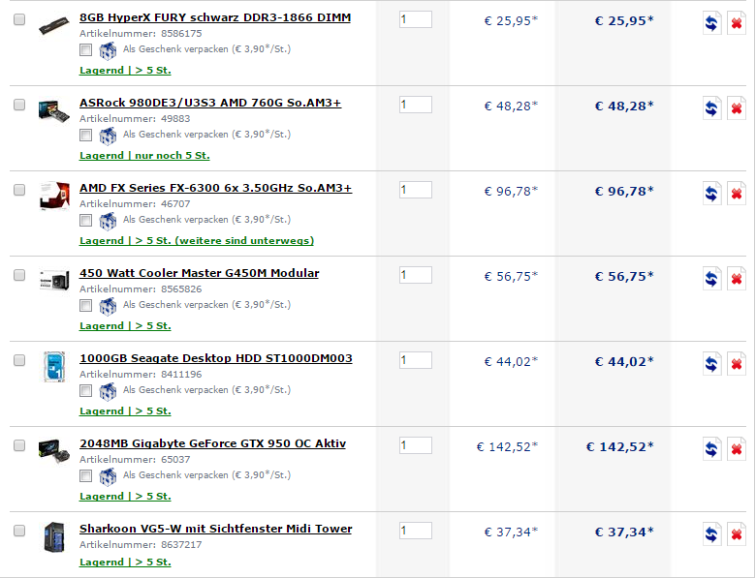Refresh icon for Sharkoon VG5-W row

coord(711,534)
